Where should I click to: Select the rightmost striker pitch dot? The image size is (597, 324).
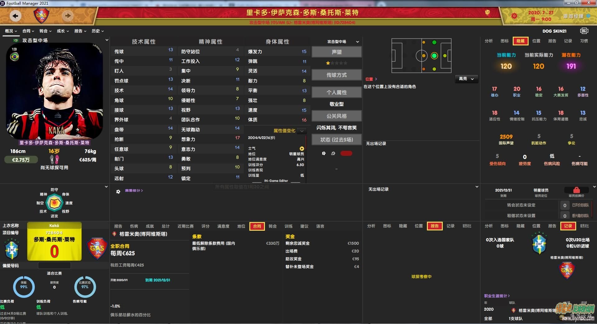pos(445,56)
